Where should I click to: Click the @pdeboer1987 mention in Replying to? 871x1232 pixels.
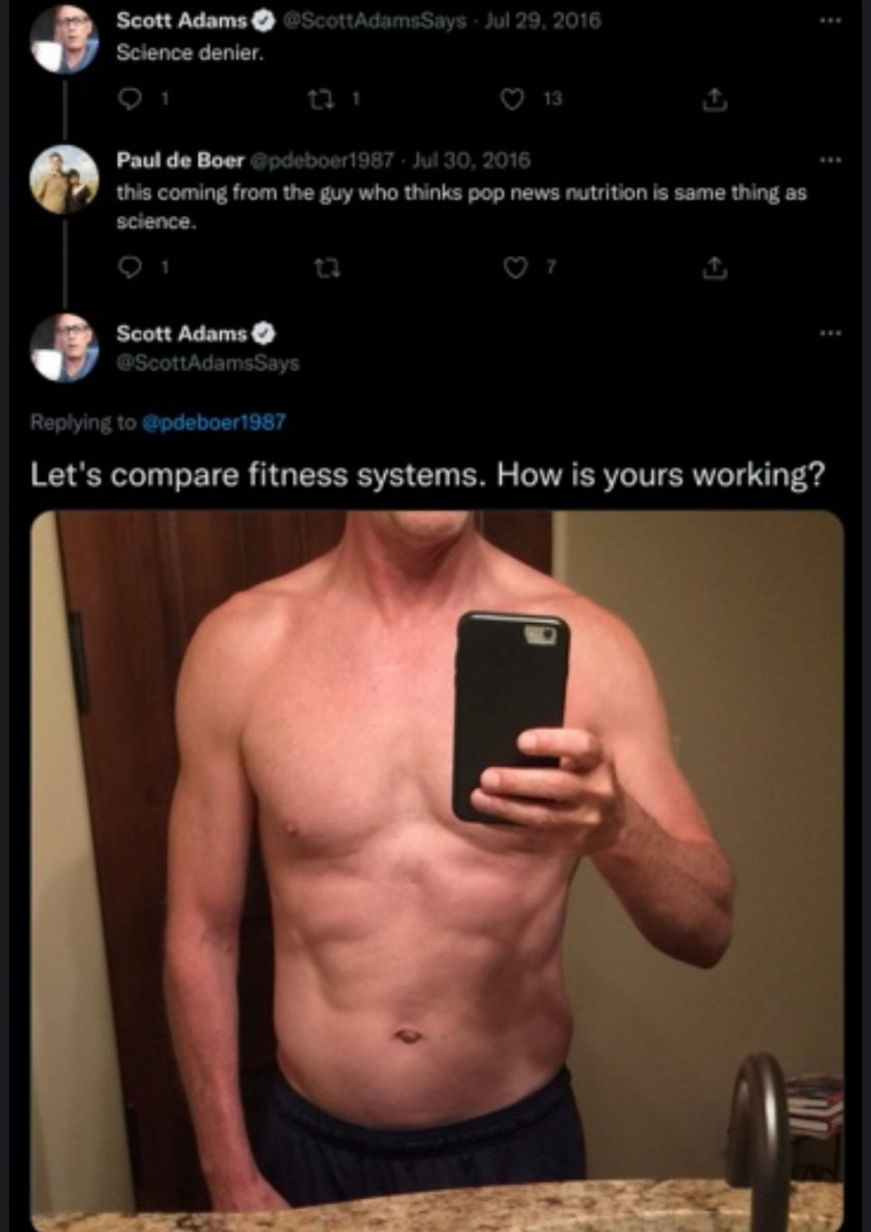point(213,422)
